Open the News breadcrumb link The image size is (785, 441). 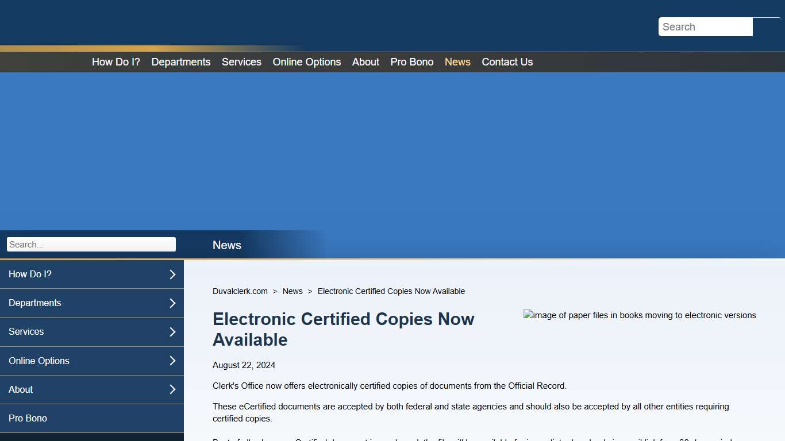click(293, 291)
